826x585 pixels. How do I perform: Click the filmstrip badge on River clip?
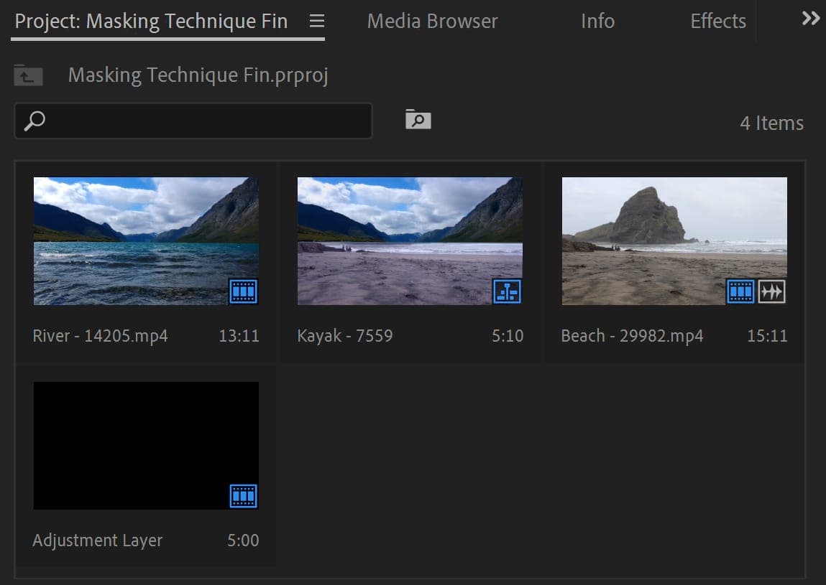point(243,291)
